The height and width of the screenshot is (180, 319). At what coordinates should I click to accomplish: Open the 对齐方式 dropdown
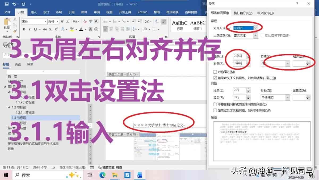click(x=256, y=28)
